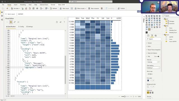Viewport: 179px width, 101px height.
Task: Check the Weekday Num field checkbox
Action: (x=166, y=30)
